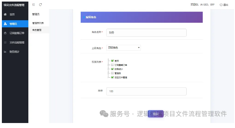The width and height of the screenshot is (235, 128).
Task: Check the 管理员 permission checkbox
Action: [113, 73]
